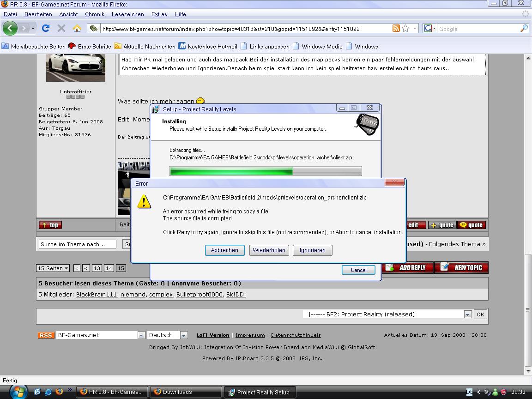
Task: Go back with the green Back arrow
Action: [10, 28]
